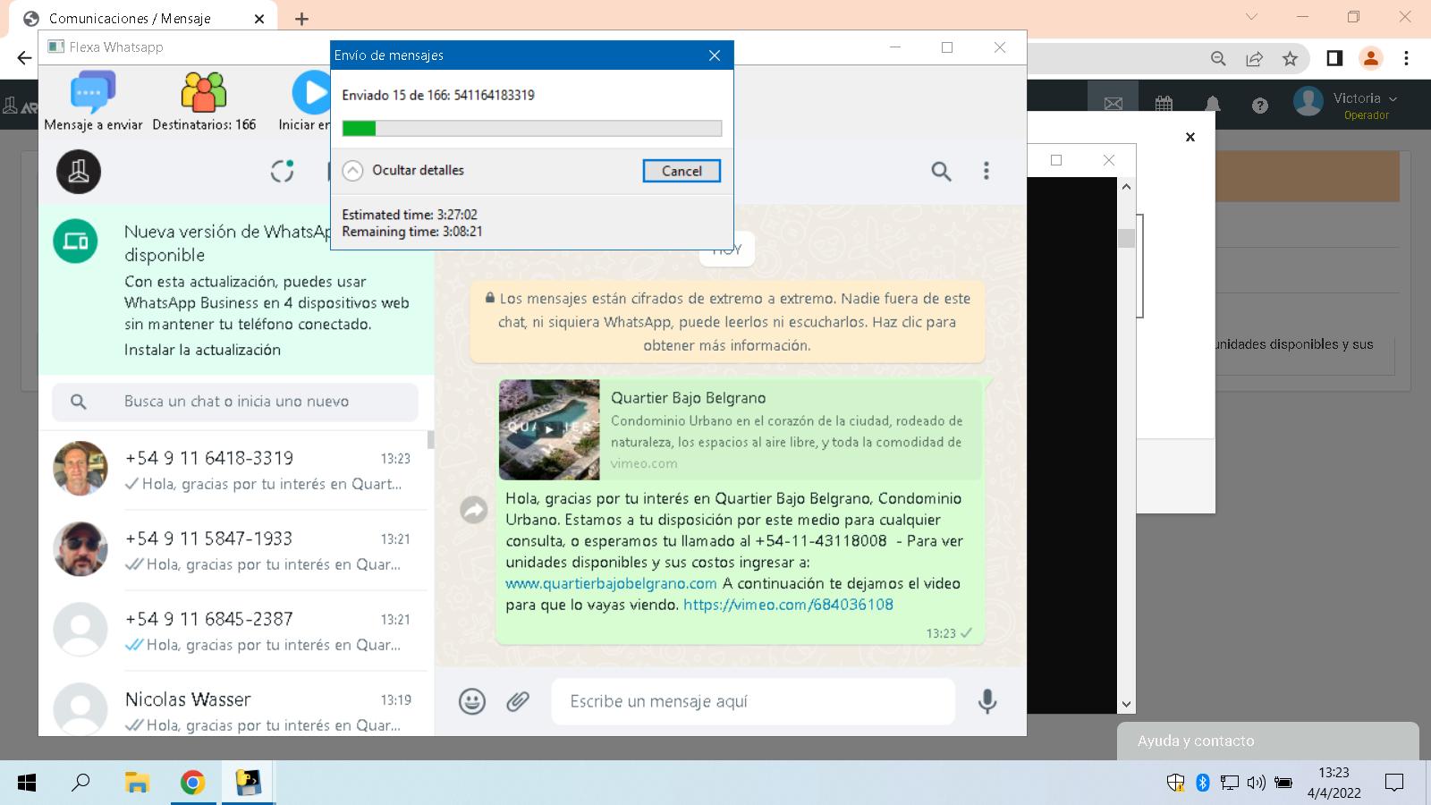1431x805 pixels.
Task: Click the attach paperclip icon
Action: (518, 701)
